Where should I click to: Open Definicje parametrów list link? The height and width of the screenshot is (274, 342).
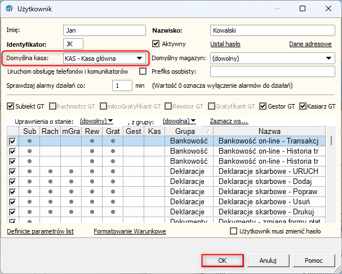click(x=40, y=231)
